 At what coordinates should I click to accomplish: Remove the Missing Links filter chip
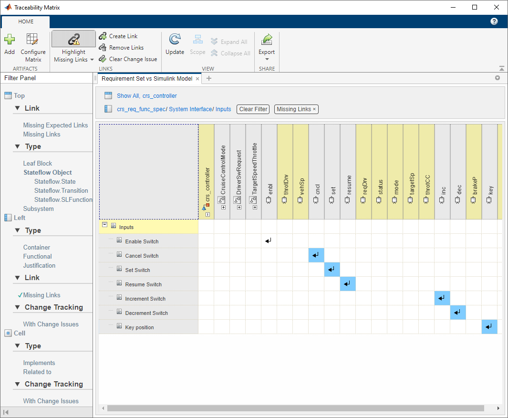[x=314, y=109]
